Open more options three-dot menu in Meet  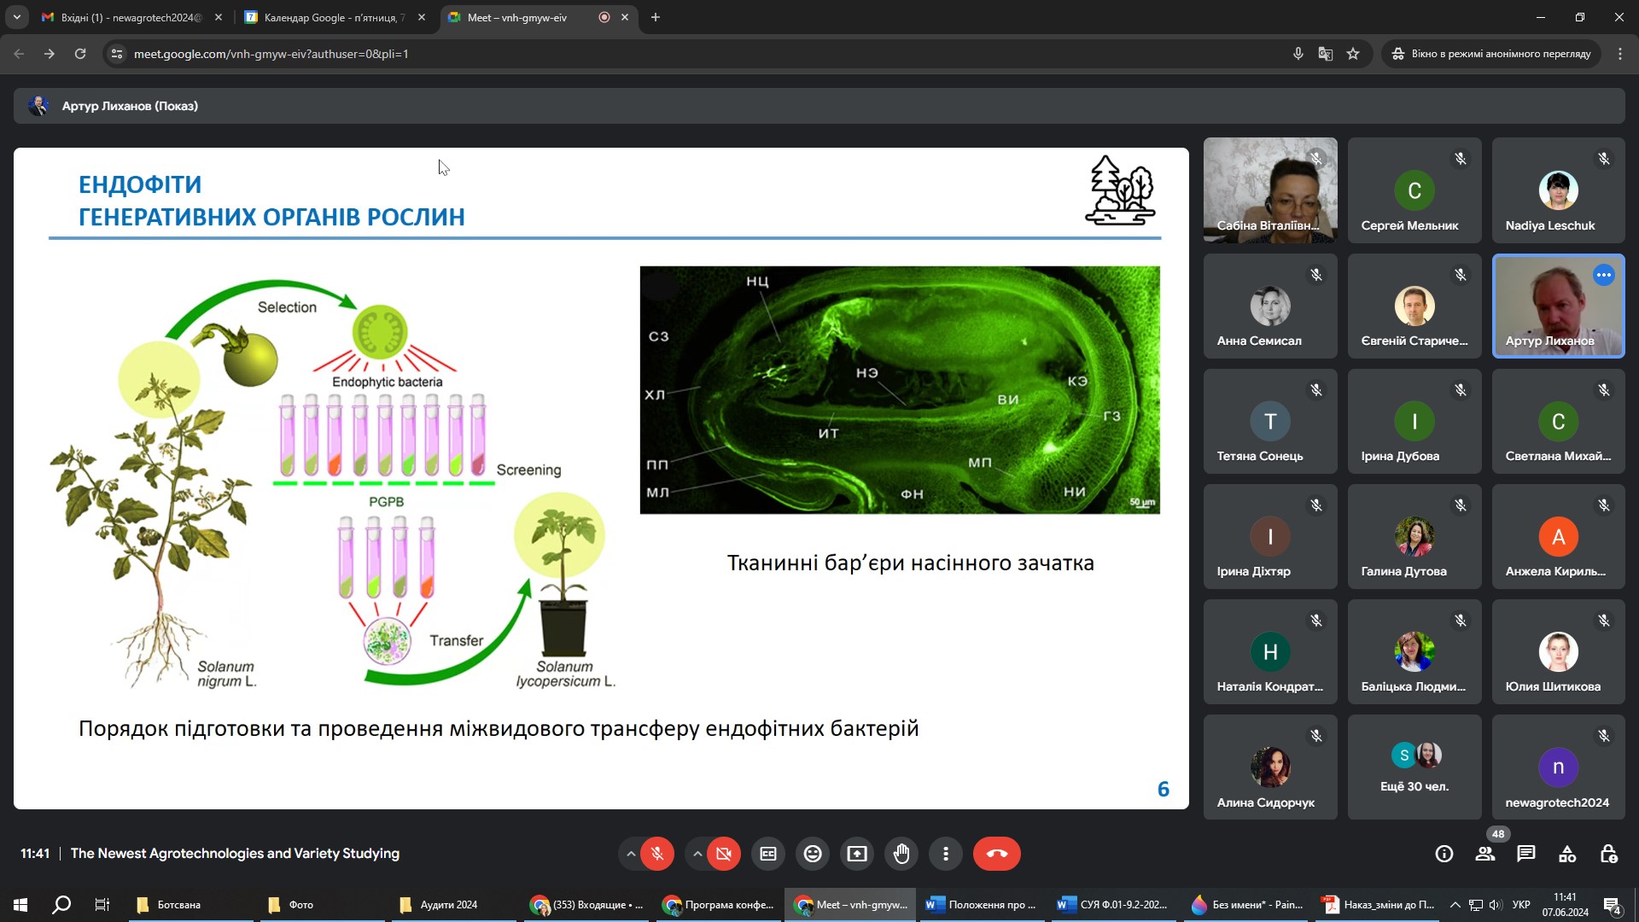946,854
